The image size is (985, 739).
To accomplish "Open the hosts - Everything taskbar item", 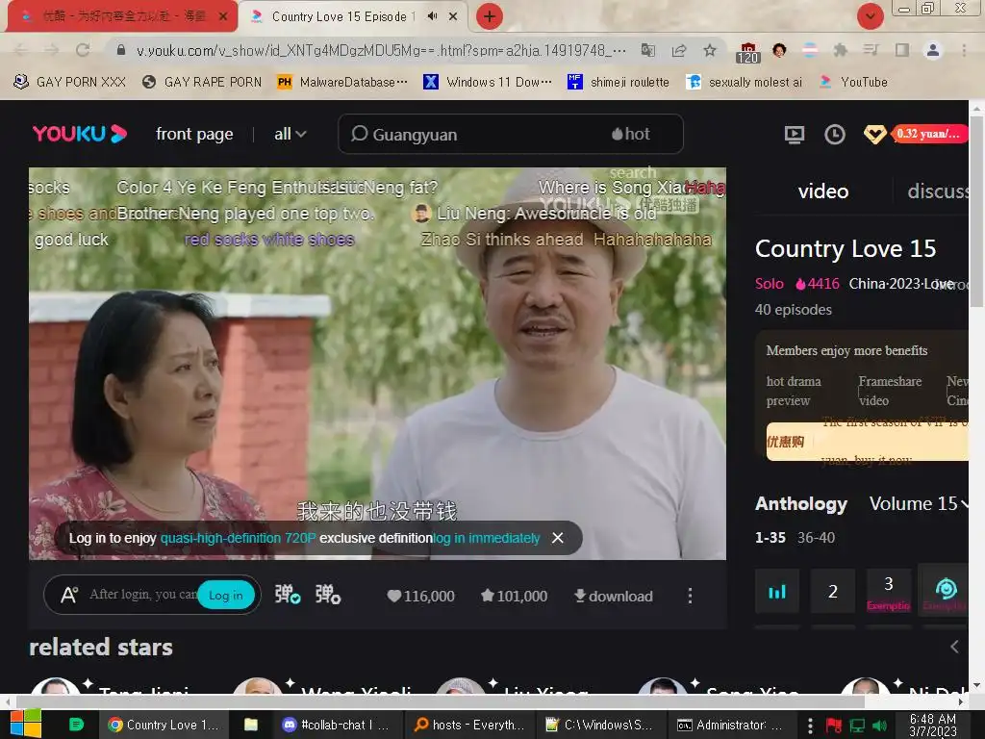I will [468, 725].
